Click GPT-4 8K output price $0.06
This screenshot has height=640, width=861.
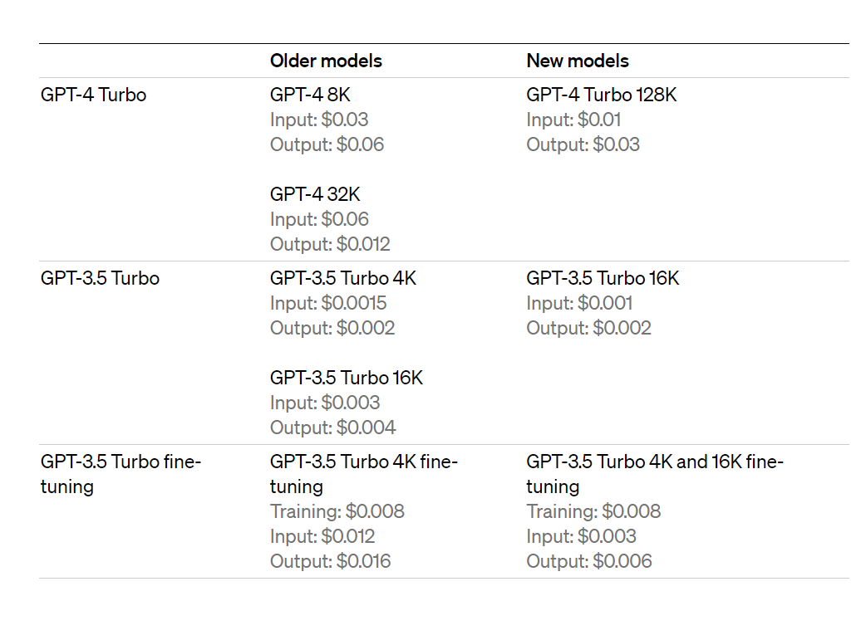(x=327, y=144)
